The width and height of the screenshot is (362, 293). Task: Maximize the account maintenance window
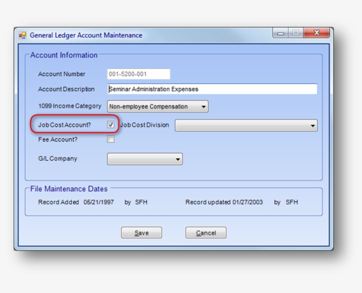tap(295, 33)
